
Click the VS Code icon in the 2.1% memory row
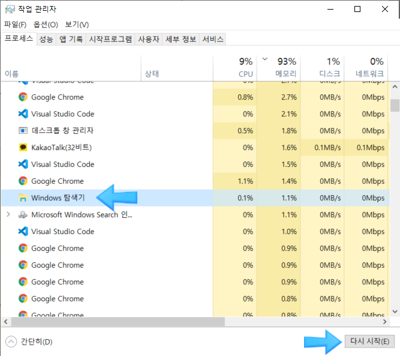(23, 113)
